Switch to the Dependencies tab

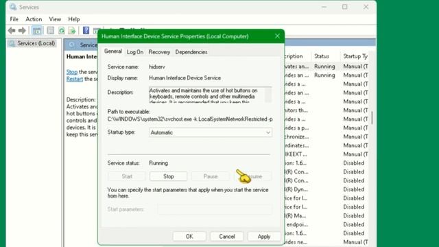click(x=191, y=52)
